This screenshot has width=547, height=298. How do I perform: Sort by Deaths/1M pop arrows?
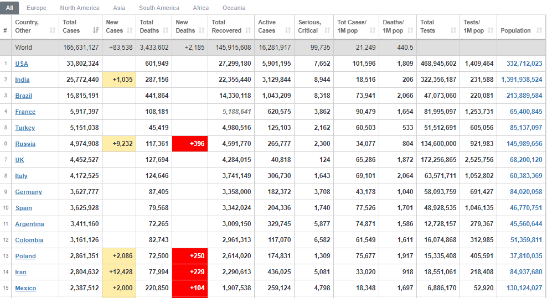coord(410,30)
